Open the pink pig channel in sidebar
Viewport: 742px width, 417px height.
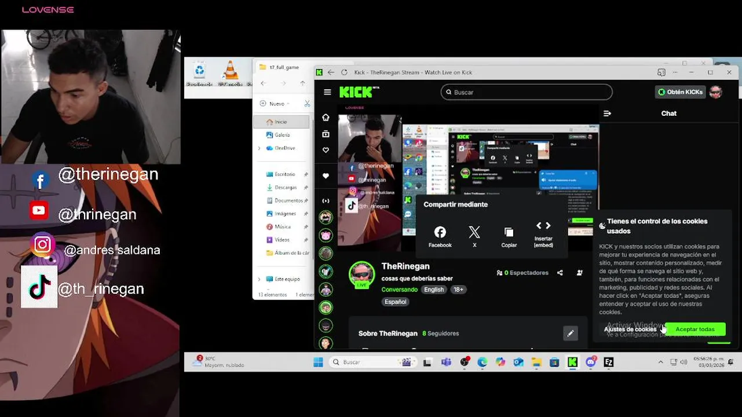(326, 236)
